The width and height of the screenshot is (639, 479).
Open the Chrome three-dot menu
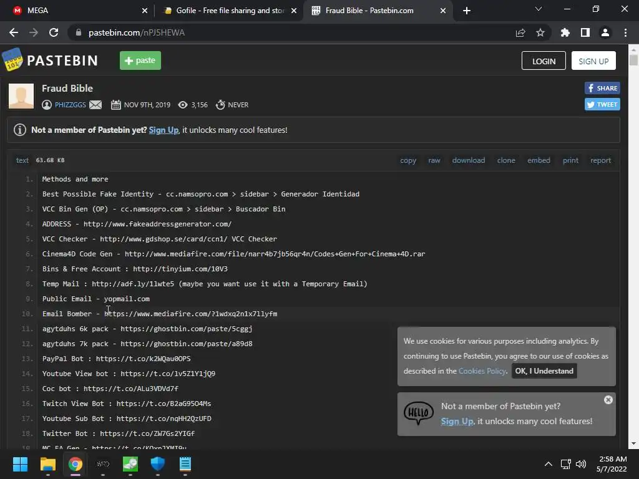click(625, 32)
